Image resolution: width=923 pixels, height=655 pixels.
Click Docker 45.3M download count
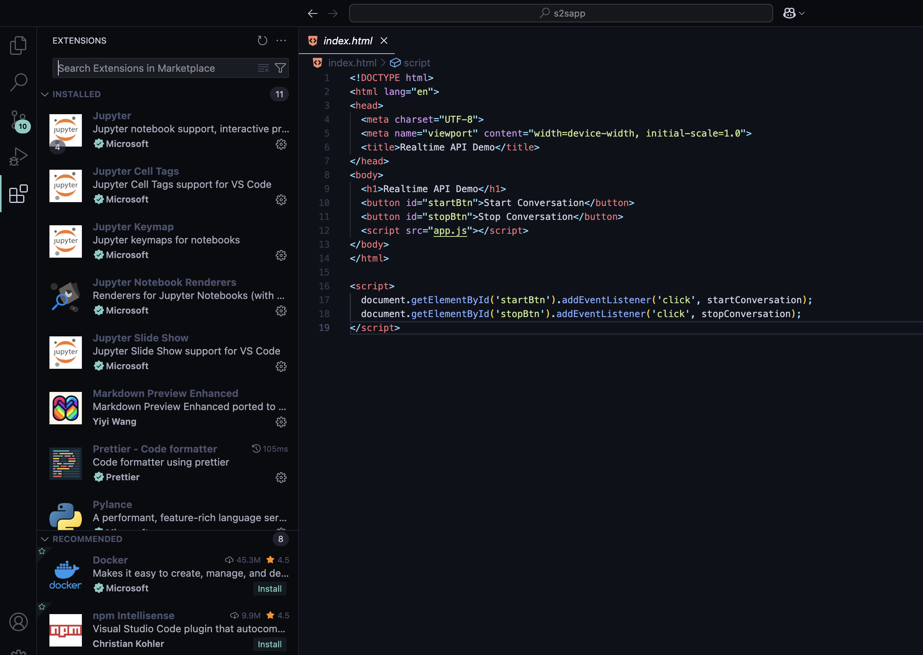pyautogui.click(x=243, y=560)
